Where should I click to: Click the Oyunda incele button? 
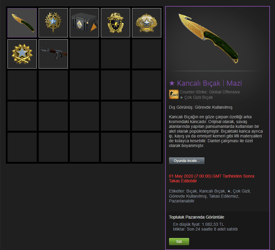pos(187,161)
